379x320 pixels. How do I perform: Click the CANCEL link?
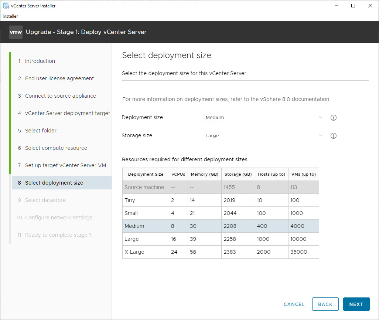pos(294,304)
